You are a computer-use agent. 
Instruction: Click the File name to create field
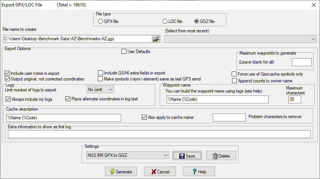78,39
